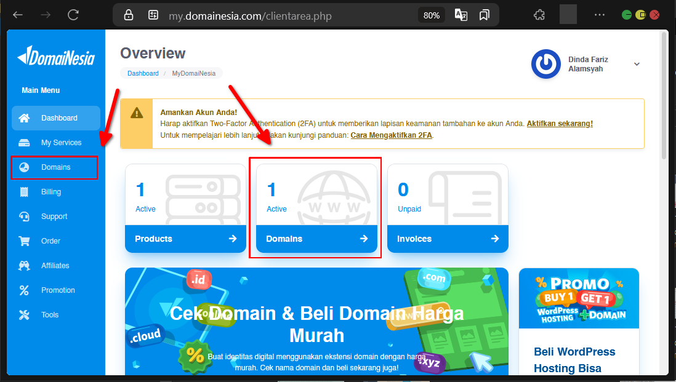Click the browser forward arrow
Image resolution: width=676 pixels, height=382 pixels.
point(46,15)
